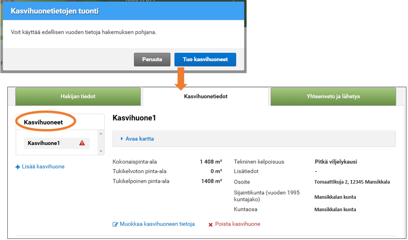Click the scrollbar down arrow in the greenhouse list
408x240 pixels.
click(102, 152)
